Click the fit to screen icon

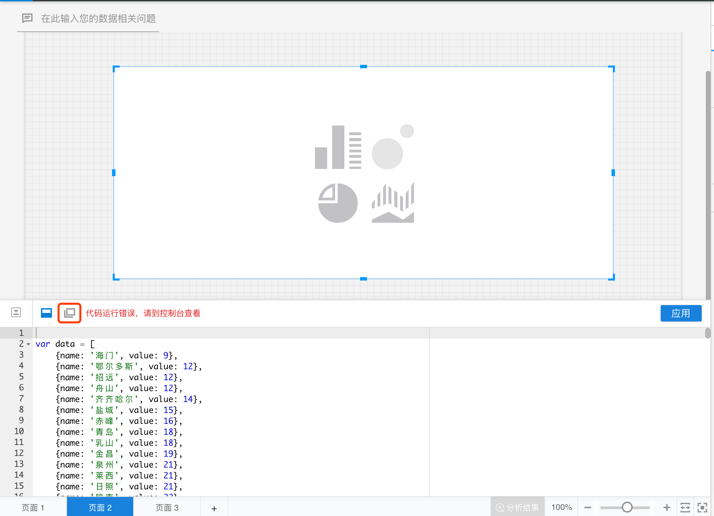pyautogui.click(x=702, y=507)
